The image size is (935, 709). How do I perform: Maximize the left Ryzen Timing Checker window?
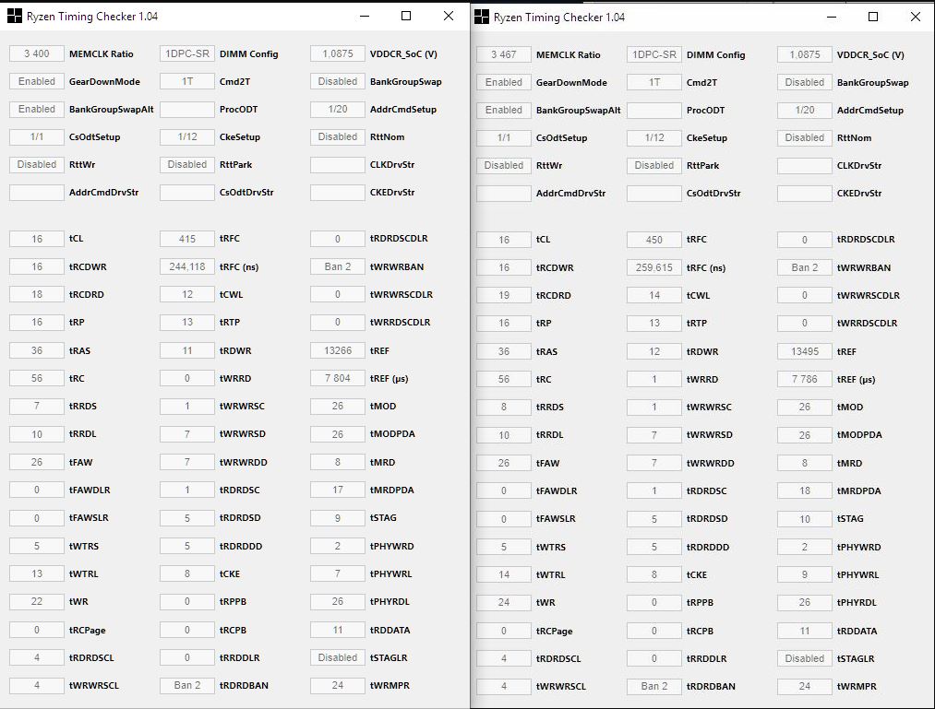(x=406, y=16)
